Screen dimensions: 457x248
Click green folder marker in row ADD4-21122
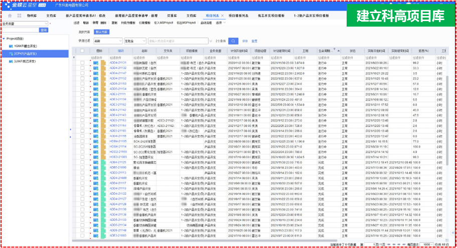[103, 194]
